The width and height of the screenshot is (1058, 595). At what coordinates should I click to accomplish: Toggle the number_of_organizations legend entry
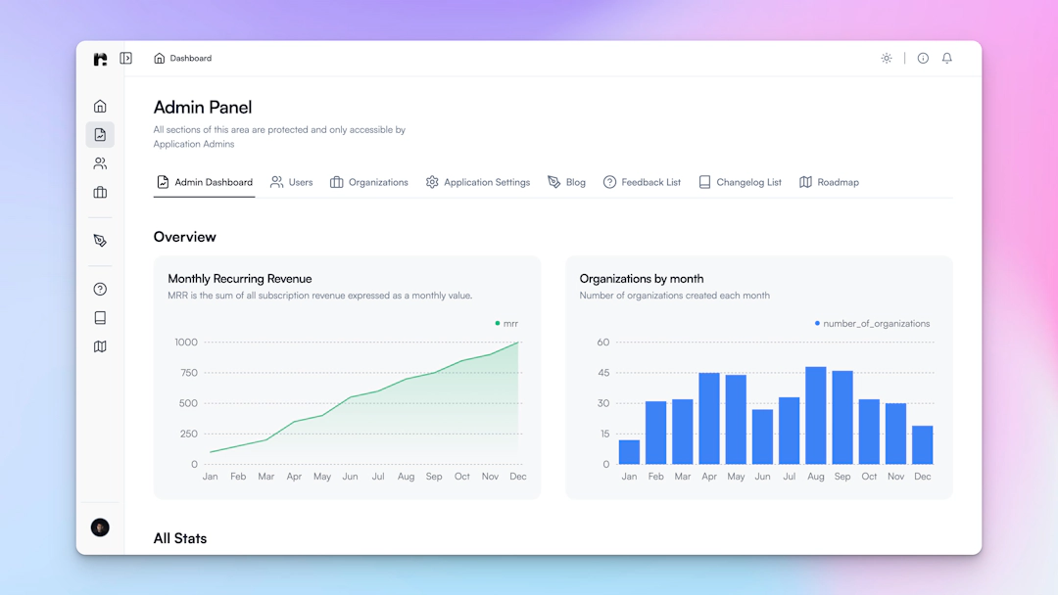(872, 324)
